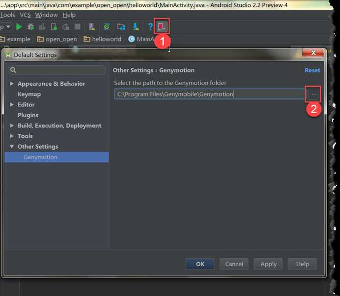
Task: Browse for Genymotion folder with ellipsis button
Action: (313, 94)
